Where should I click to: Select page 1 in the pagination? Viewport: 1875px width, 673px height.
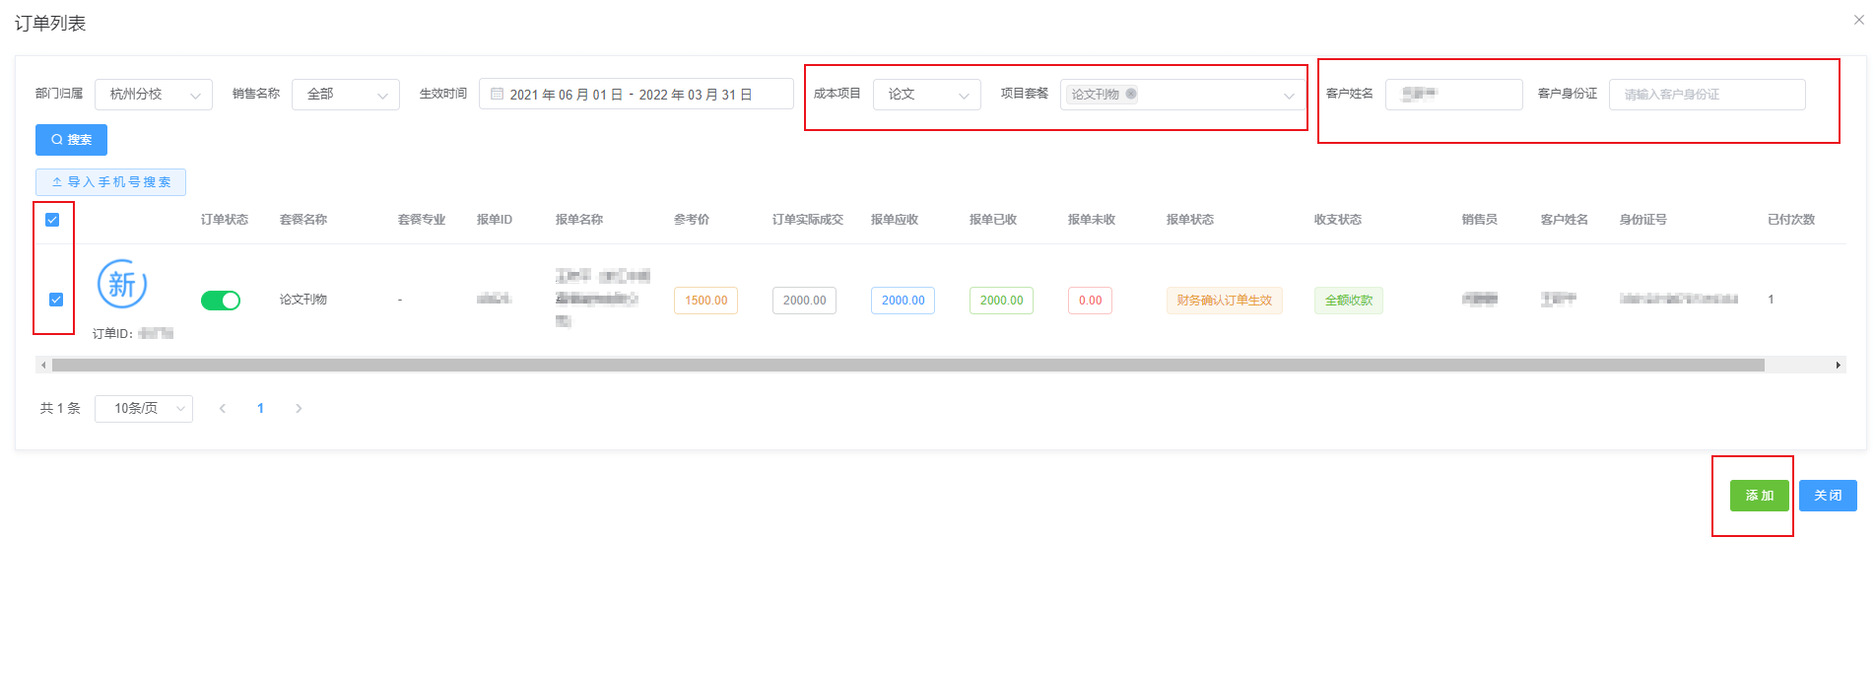pos(260,408)
